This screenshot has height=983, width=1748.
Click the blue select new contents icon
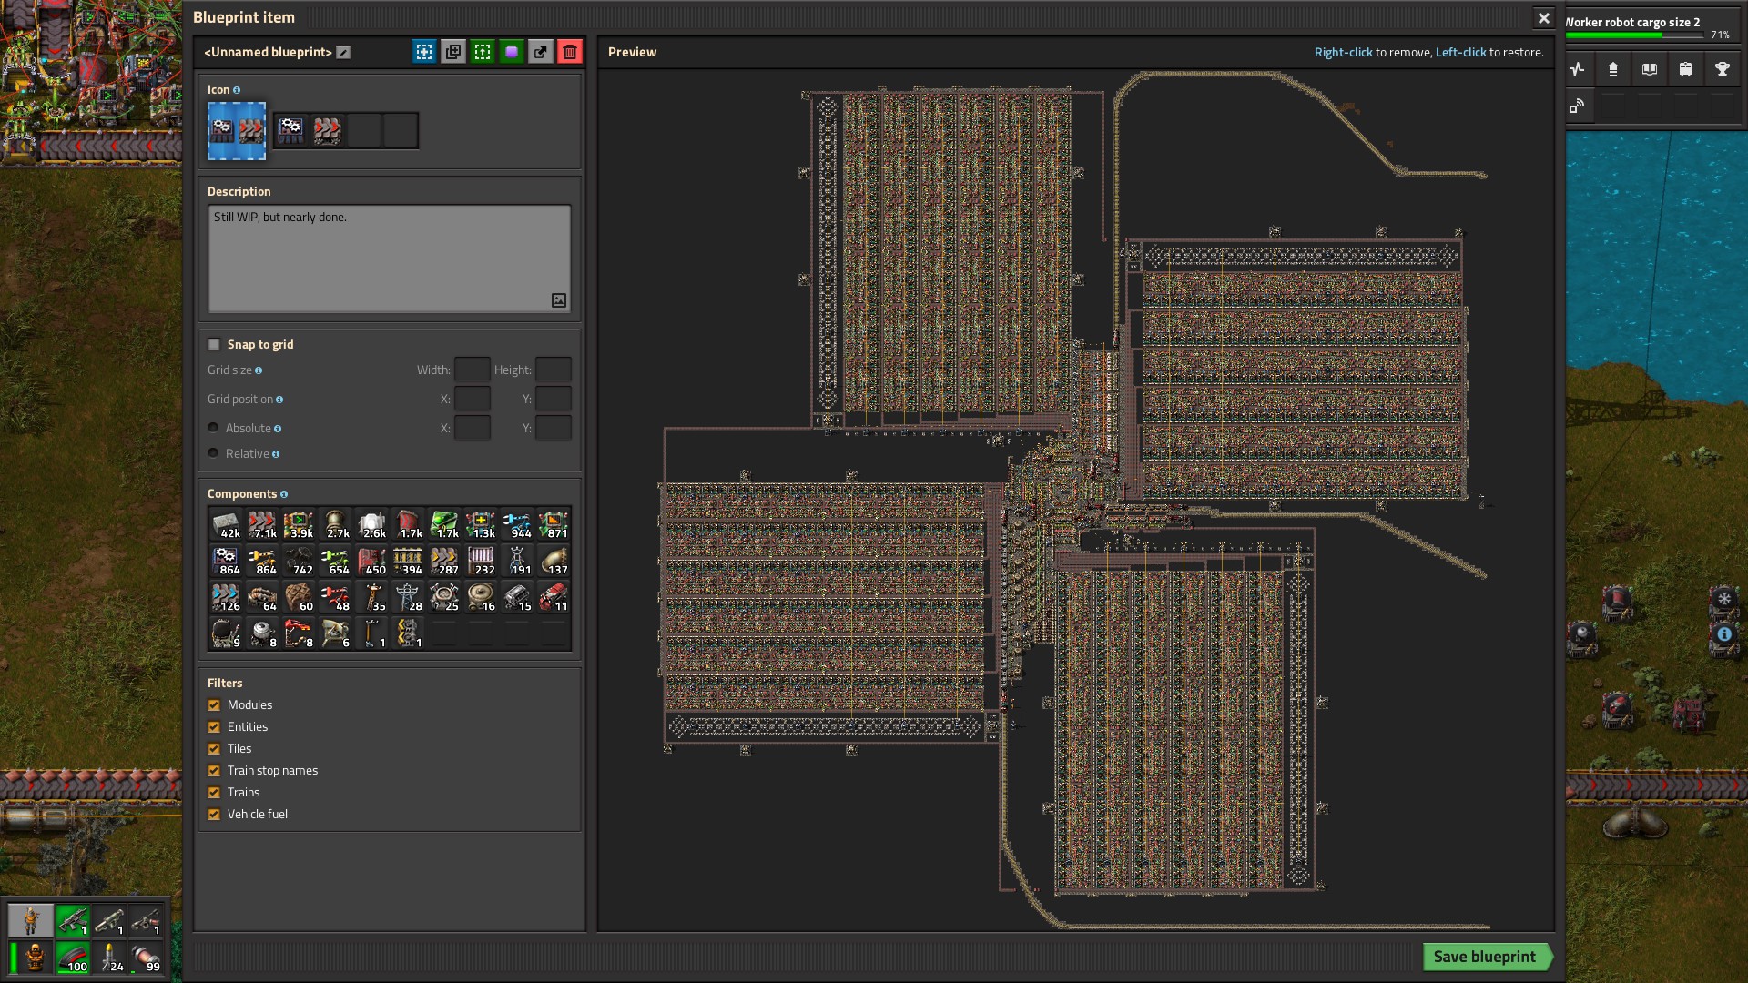click(424, 52)
